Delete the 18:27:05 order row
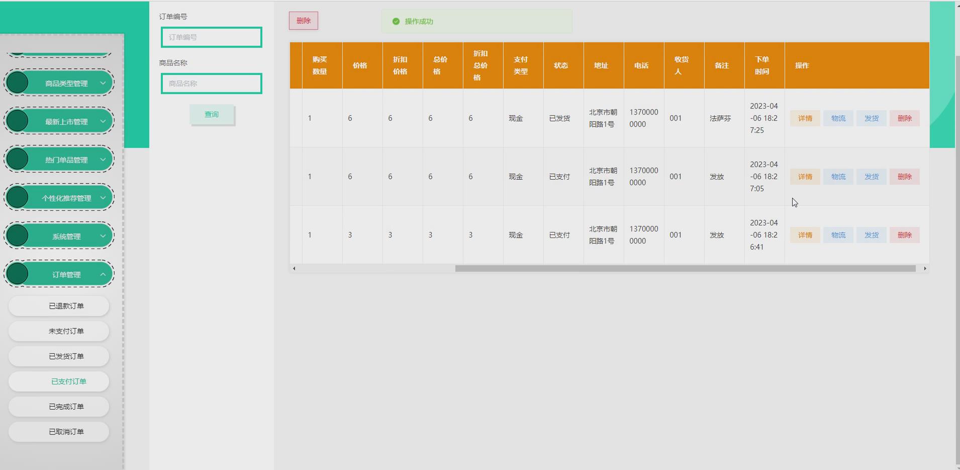 pyautogui.click(x=905, y=177)
